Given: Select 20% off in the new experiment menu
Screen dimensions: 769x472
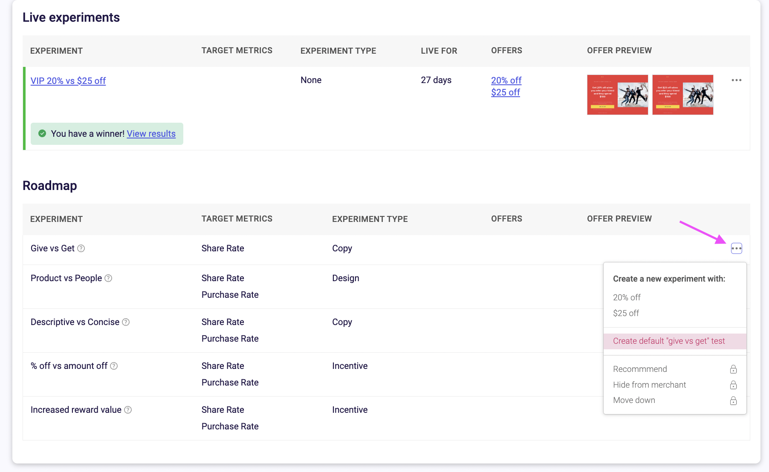Looking at the screenshot, I should [x=627, y=297].
